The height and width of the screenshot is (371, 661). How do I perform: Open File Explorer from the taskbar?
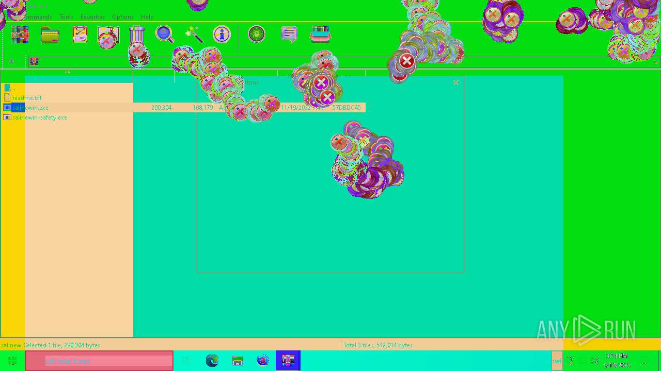238,361
